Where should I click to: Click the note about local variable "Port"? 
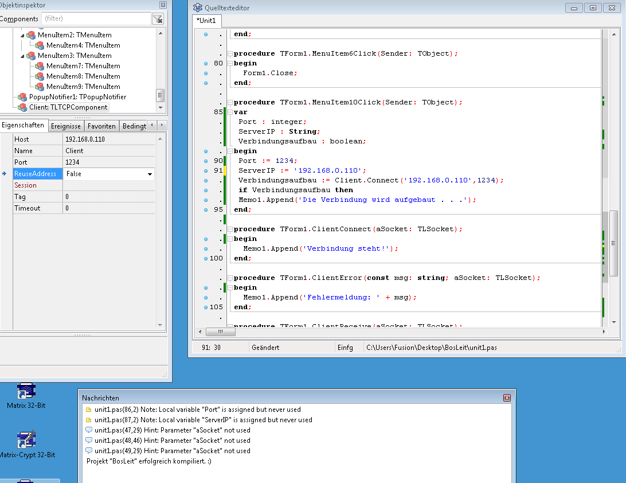(197, 410)
